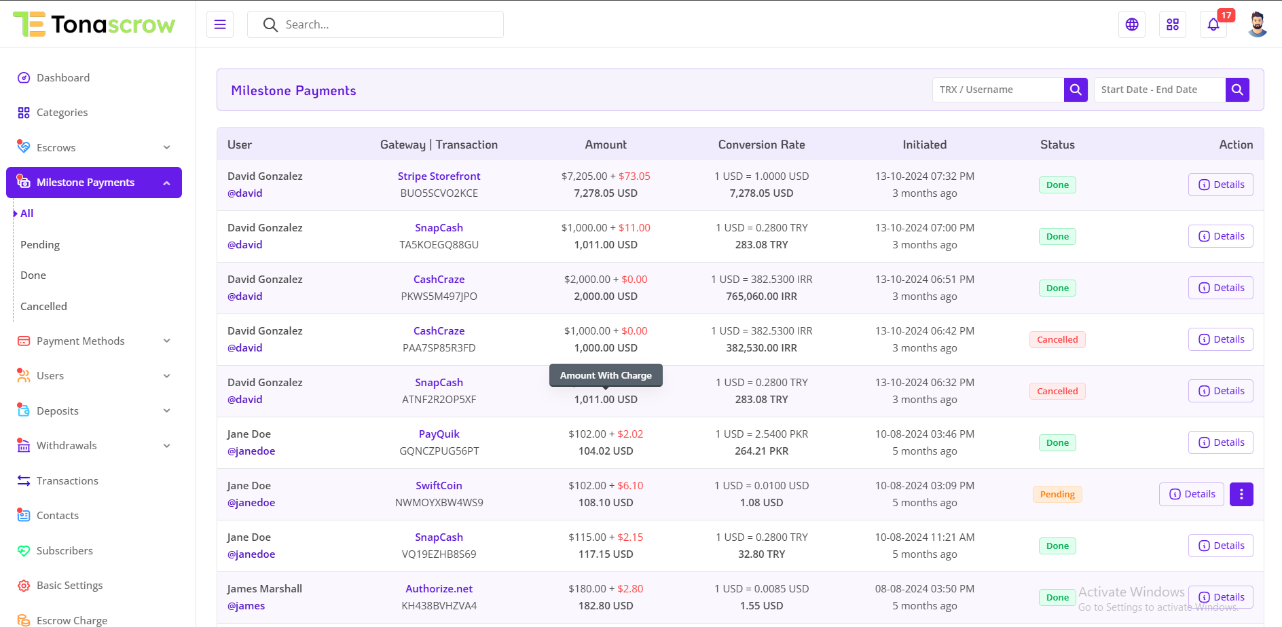The image size is (1282, 627).
Task: Click the Tonascrow logo
Action: (x=94, y=24)
